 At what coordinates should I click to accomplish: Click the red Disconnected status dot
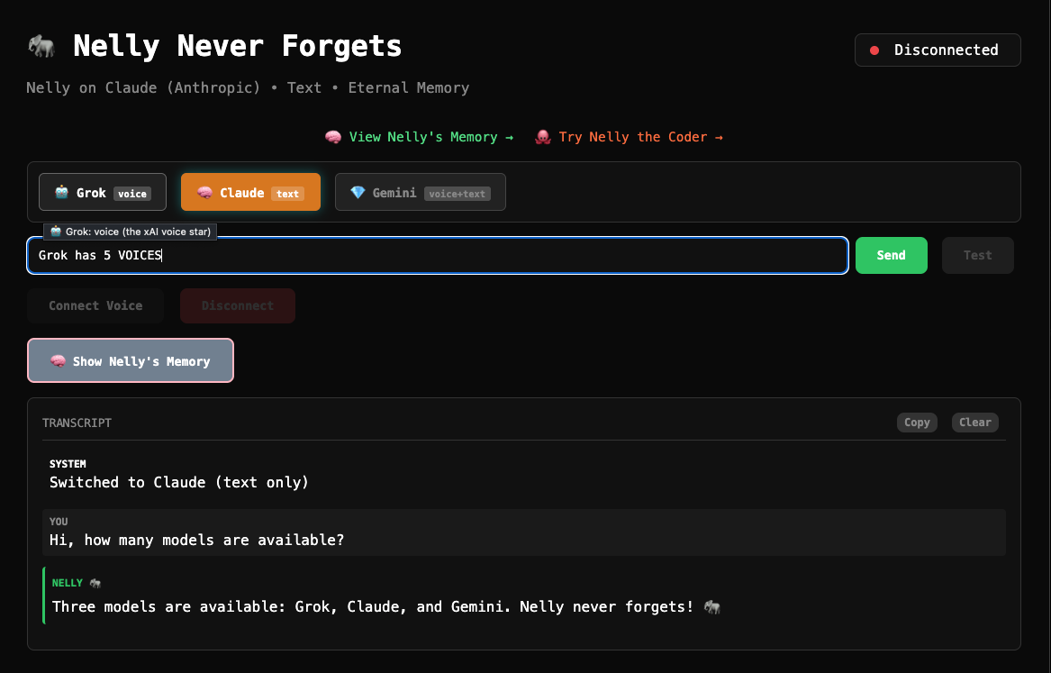(874, 50)
